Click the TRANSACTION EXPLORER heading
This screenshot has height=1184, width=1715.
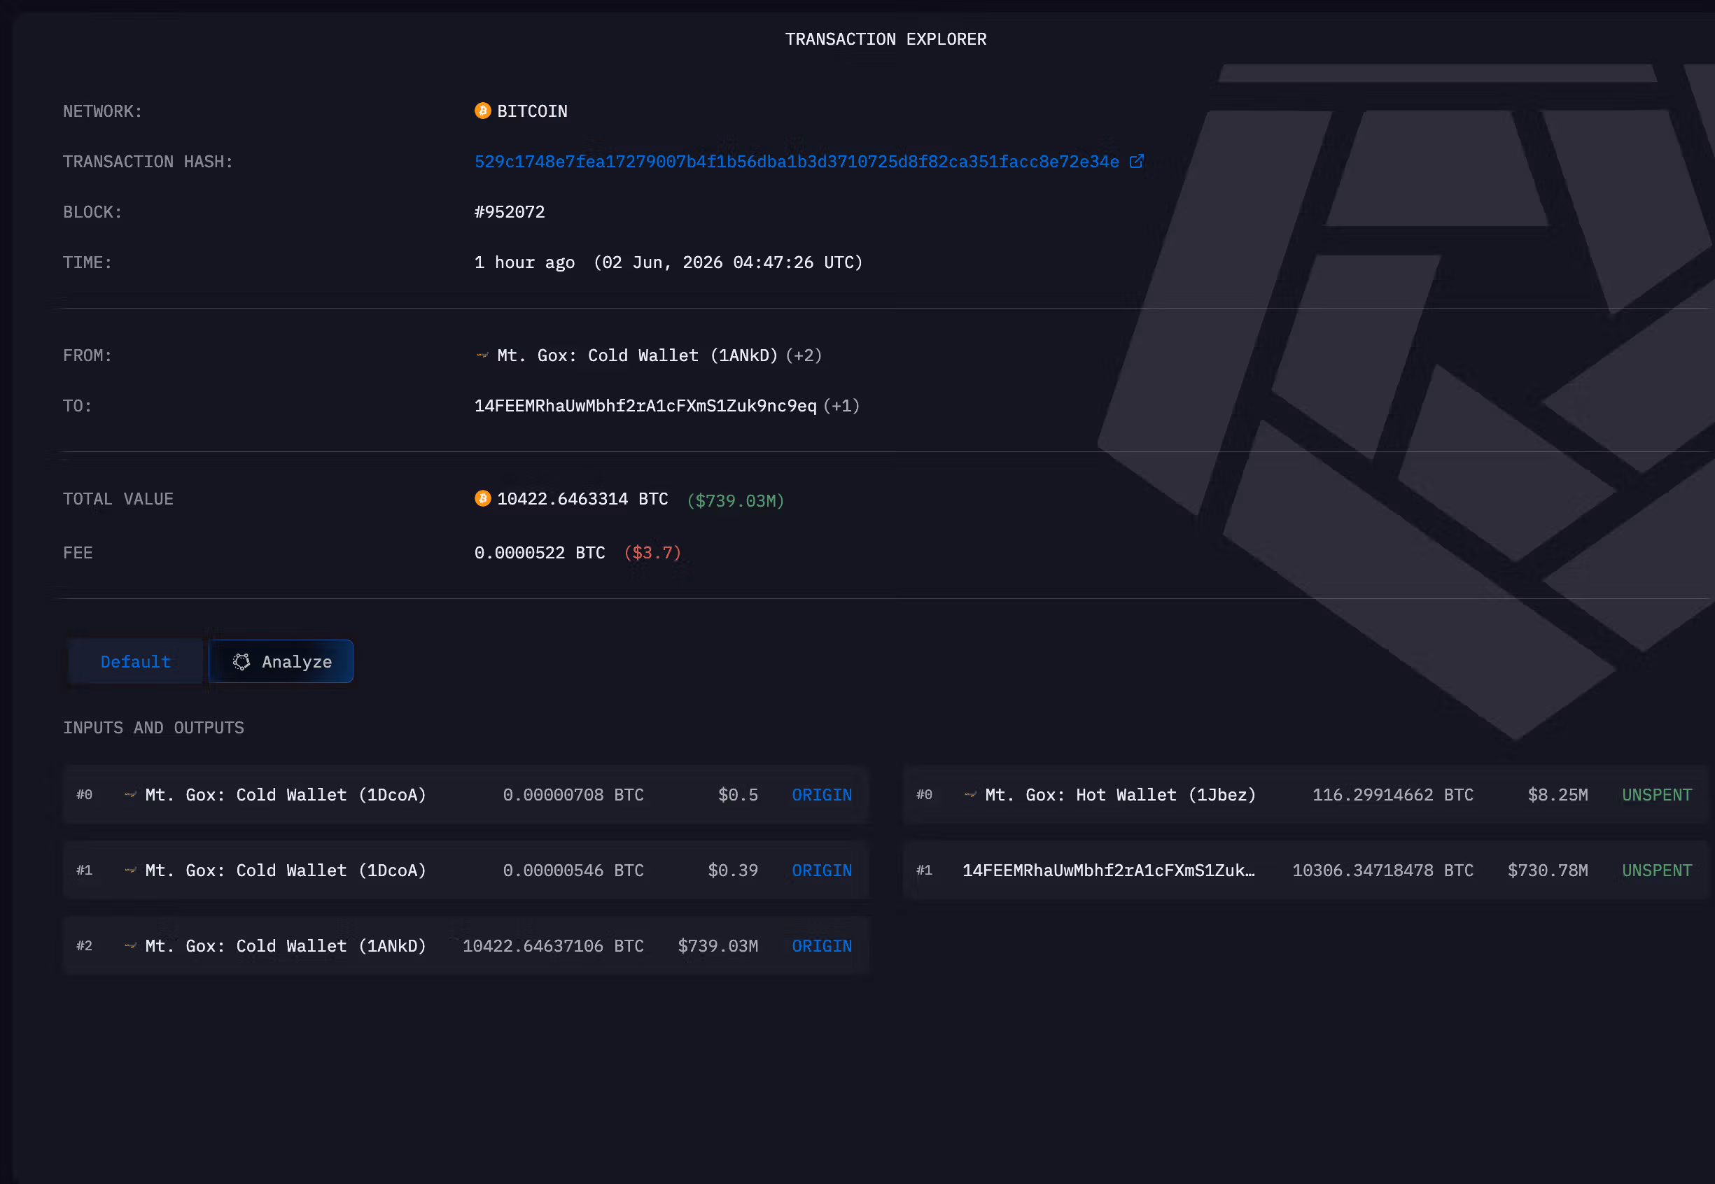pyautogui.click(x=885, y=39)
